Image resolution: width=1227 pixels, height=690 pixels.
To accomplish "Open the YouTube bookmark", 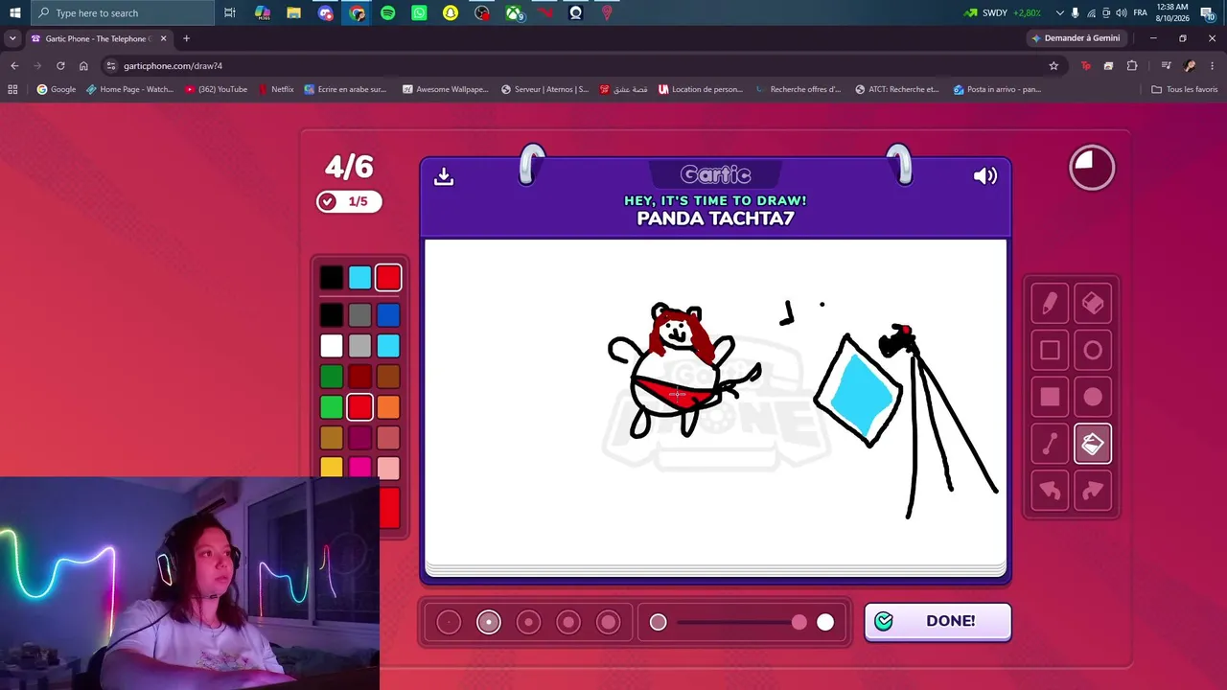I will [x=216, y=89].
